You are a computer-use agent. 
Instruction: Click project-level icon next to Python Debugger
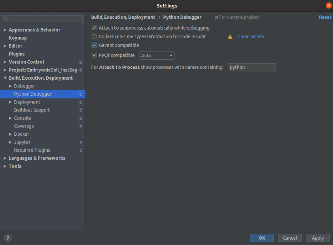(x=80, y=94)
